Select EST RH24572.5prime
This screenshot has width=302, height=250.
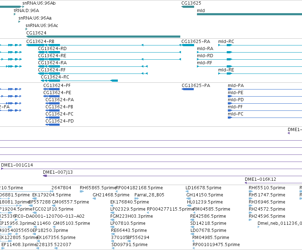pos(267,209)
